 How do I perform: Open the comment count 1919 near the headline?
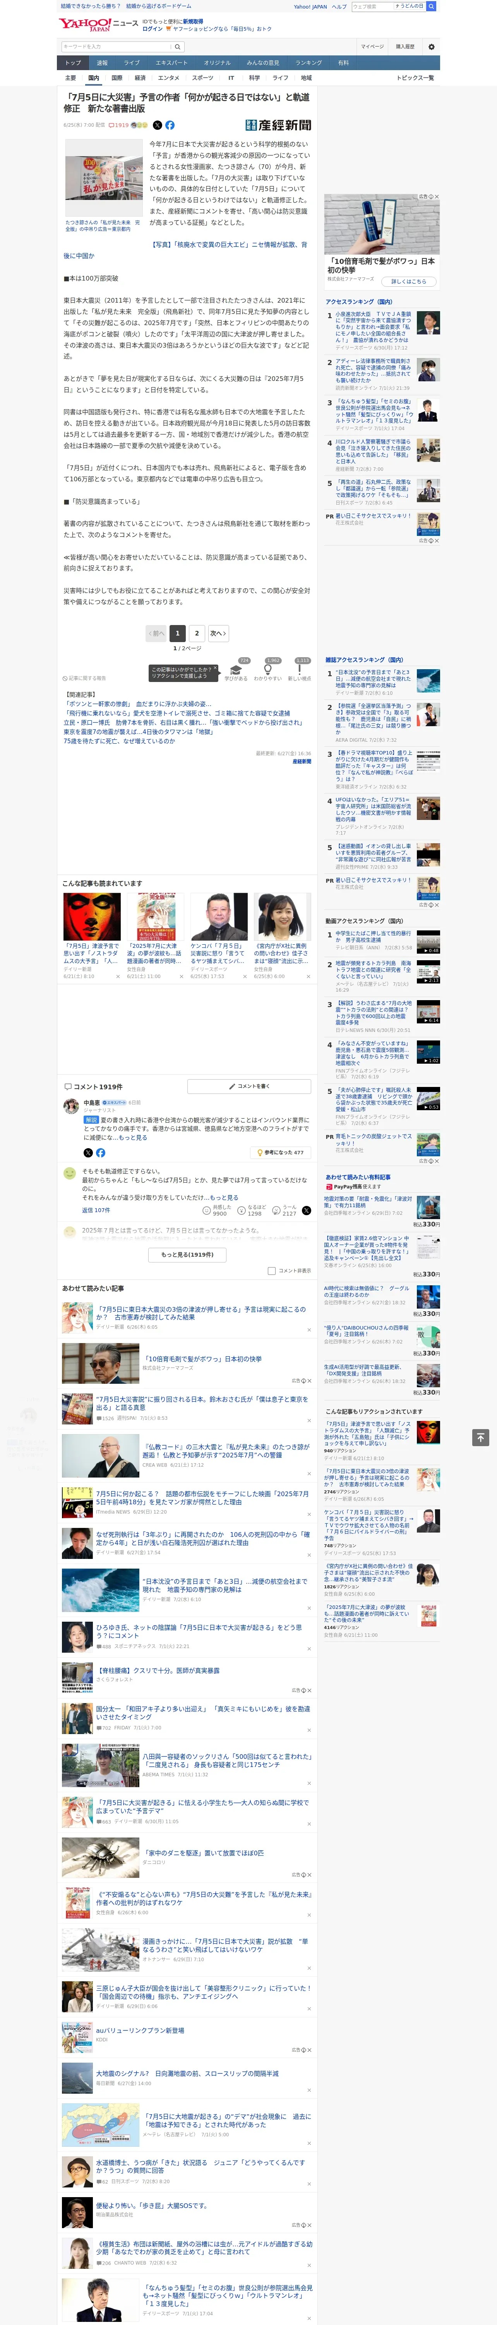coord(119,126)
